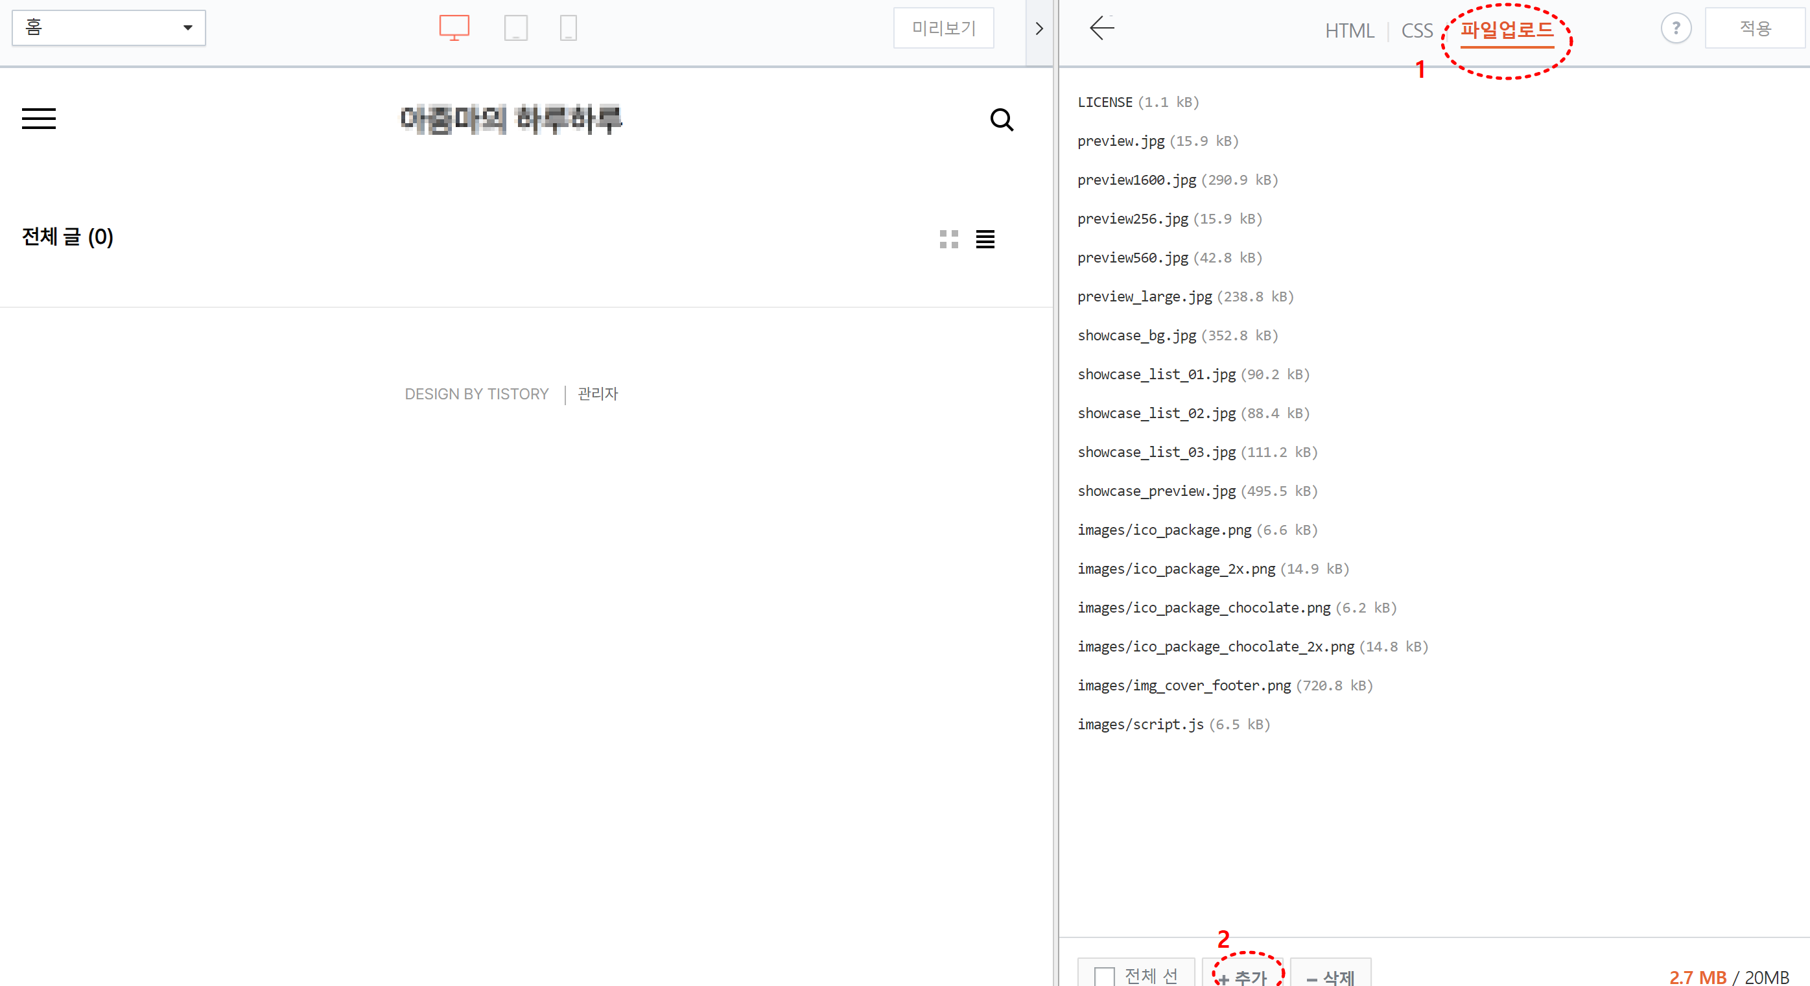
Task: Select list view for post list
Action: tap(985, 240)
